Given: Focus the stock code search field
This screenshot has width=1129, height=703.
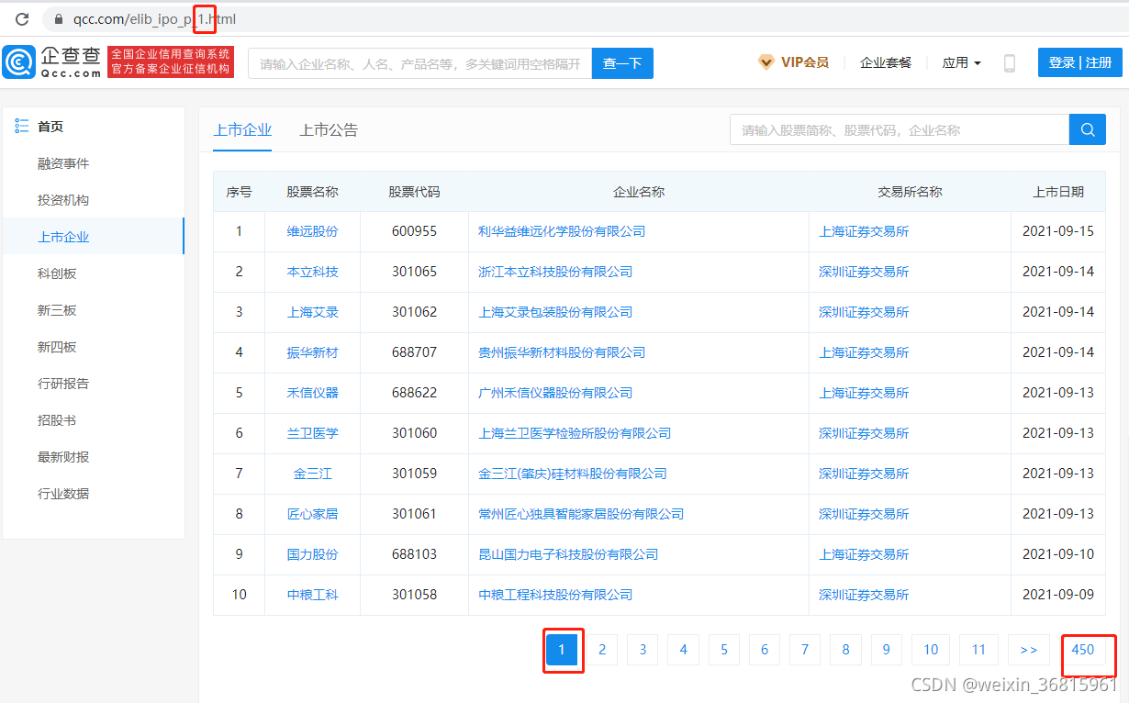Looking at the screenshot, I should click(900, 129).
